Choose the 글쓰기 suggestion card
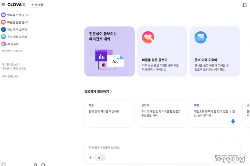 tap(162, 113)
